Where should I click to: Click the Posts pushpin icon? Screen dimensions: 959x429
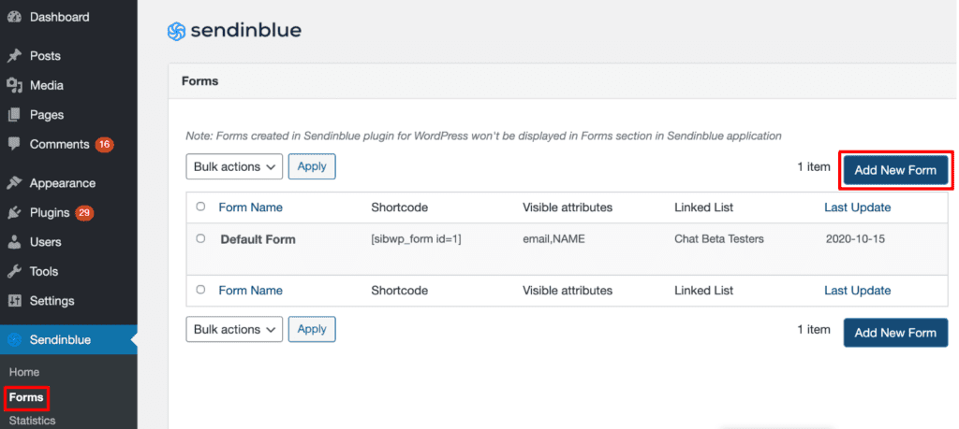(x=14, y=56)
